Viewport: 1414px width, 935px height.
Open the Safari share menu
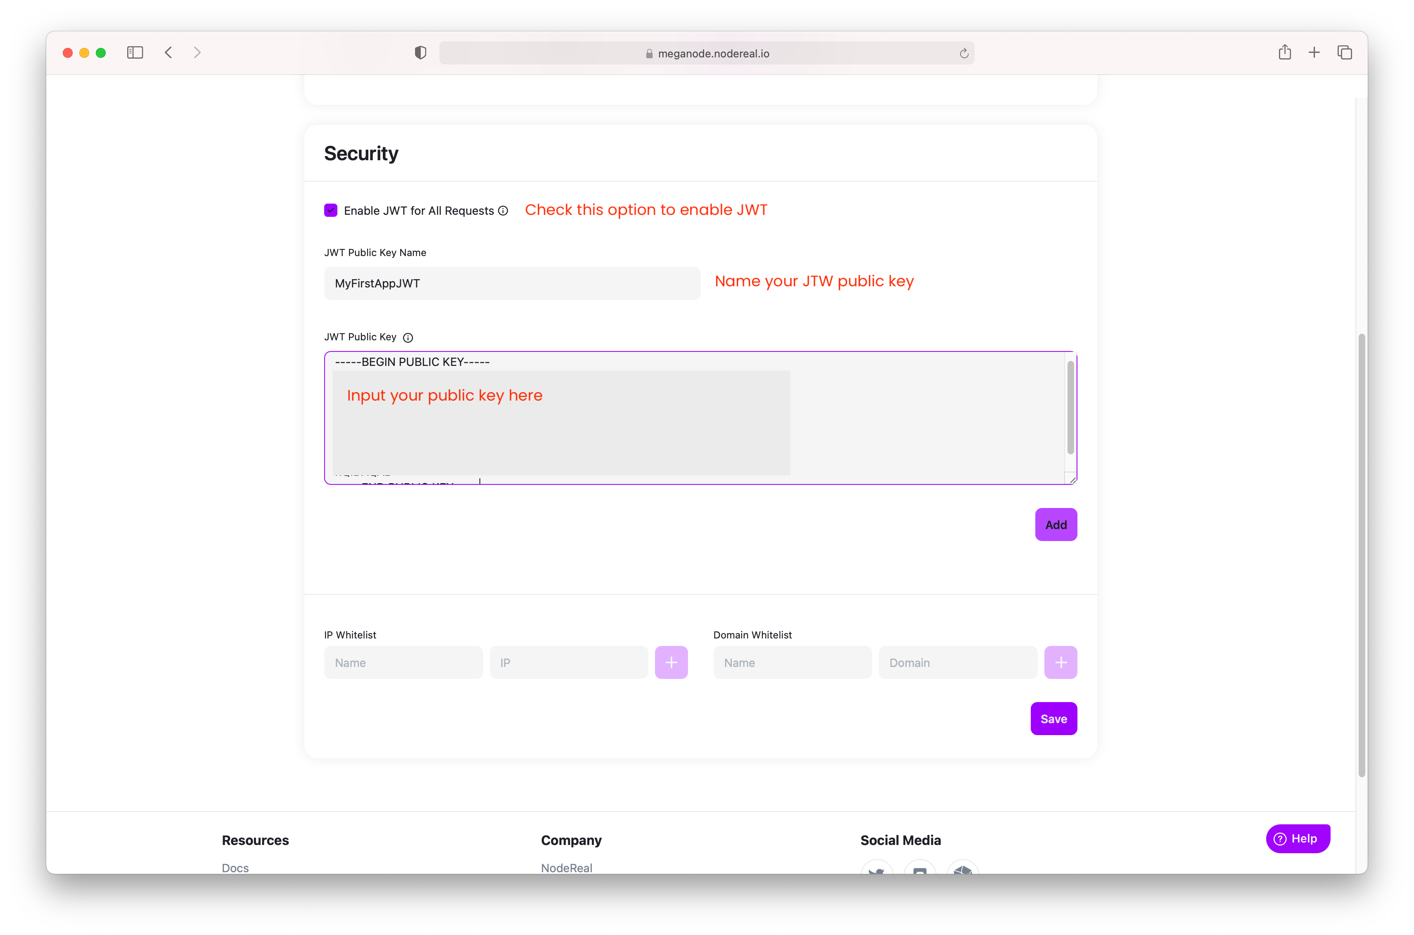[1285, 52]
